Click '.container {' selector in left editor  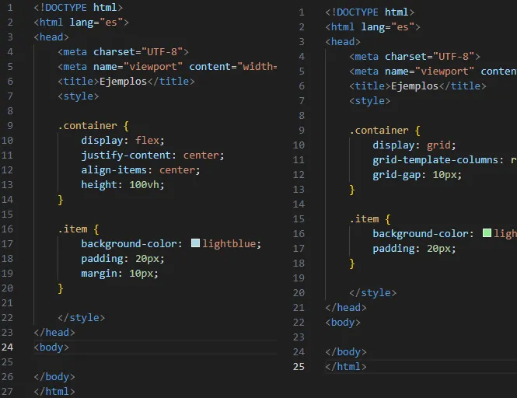(x=93, y=126)
